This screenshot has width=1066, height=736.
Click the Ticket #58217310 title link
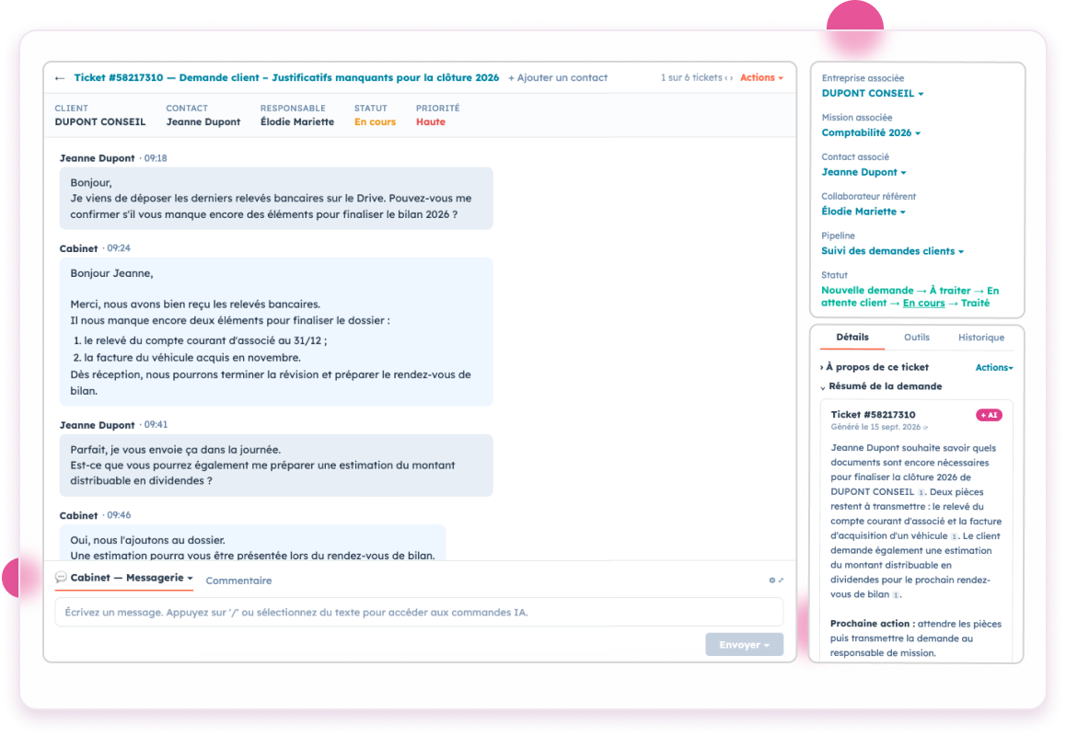[286, 77]
